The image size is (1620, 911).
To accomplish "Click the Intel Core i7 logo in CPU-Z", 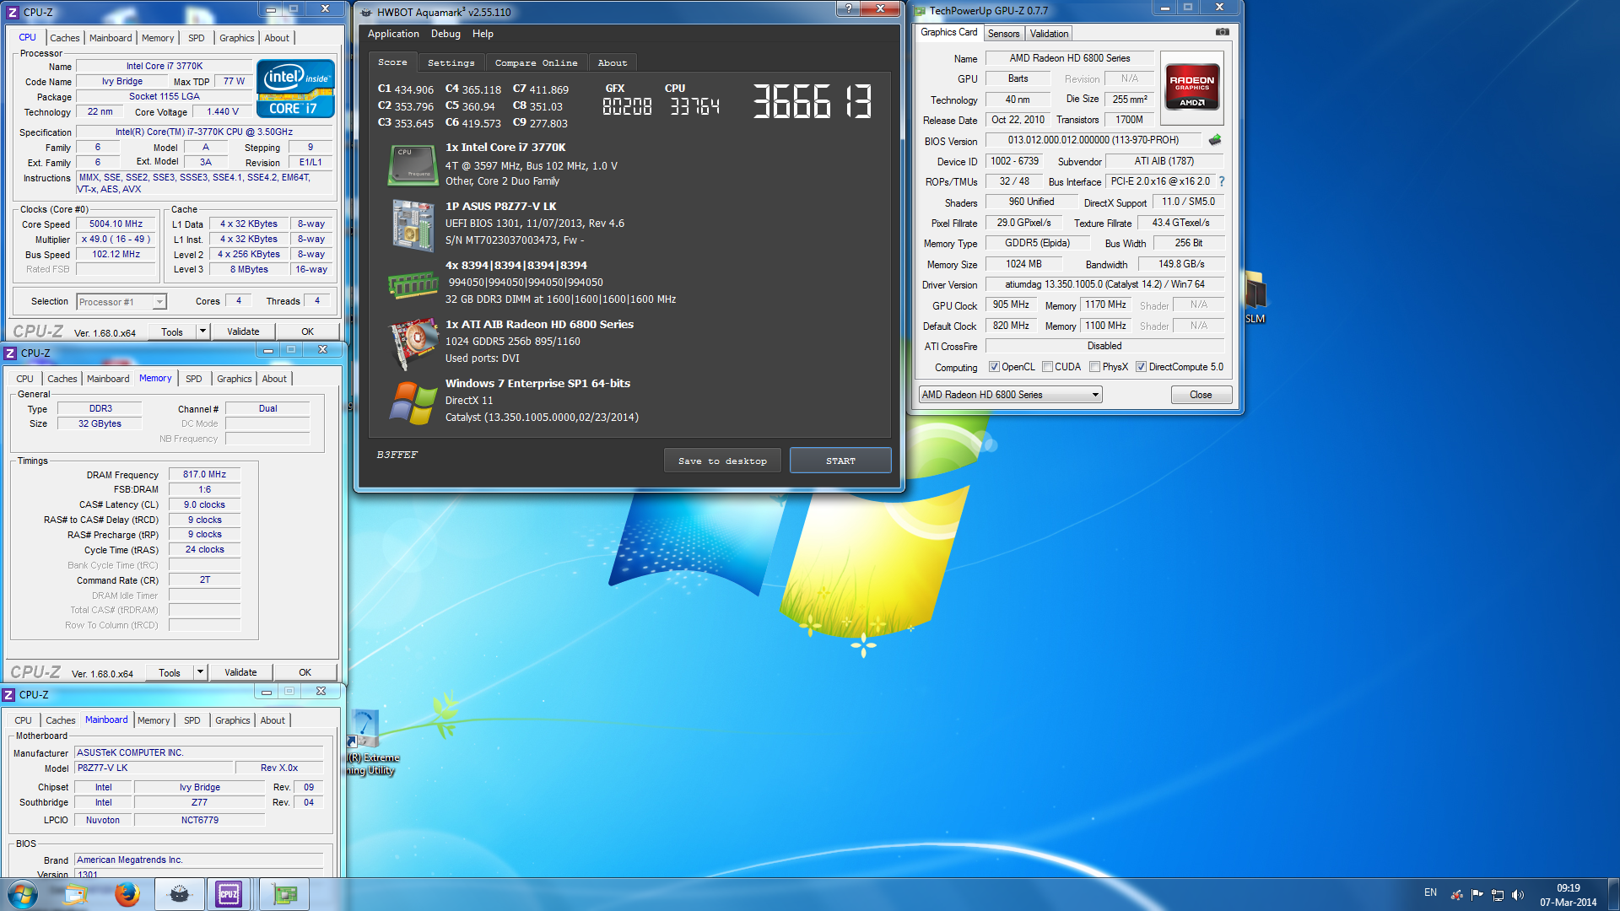I will pos(295,88).
